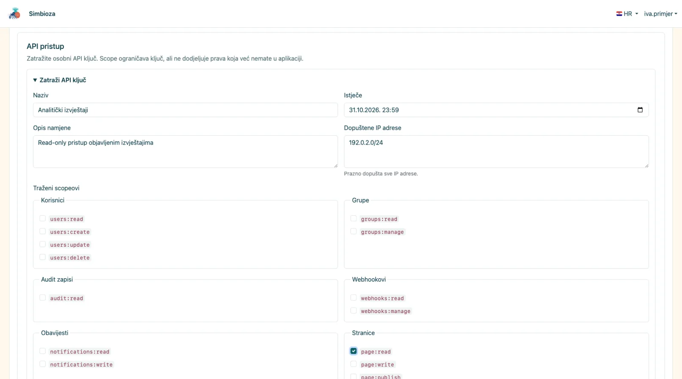The width and height of the screenshot is (682, 379).
Task: Click the Stranice group legend
Action: [x=364, y=333]
